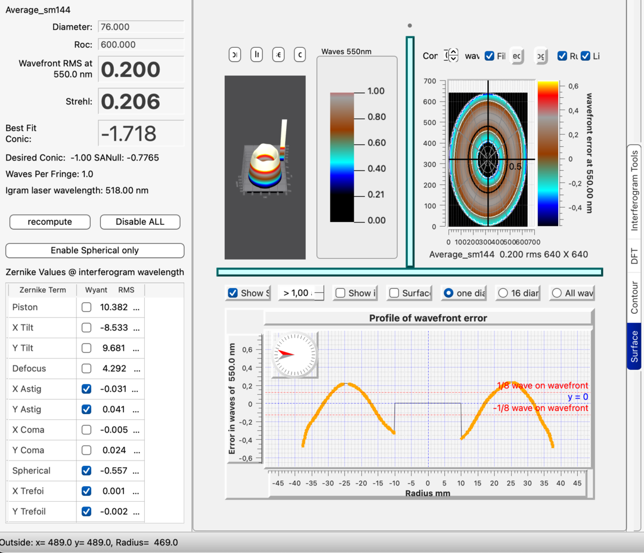
Task: Click the 'og' icon near the Ru checkbox
Action: (541, 55)
